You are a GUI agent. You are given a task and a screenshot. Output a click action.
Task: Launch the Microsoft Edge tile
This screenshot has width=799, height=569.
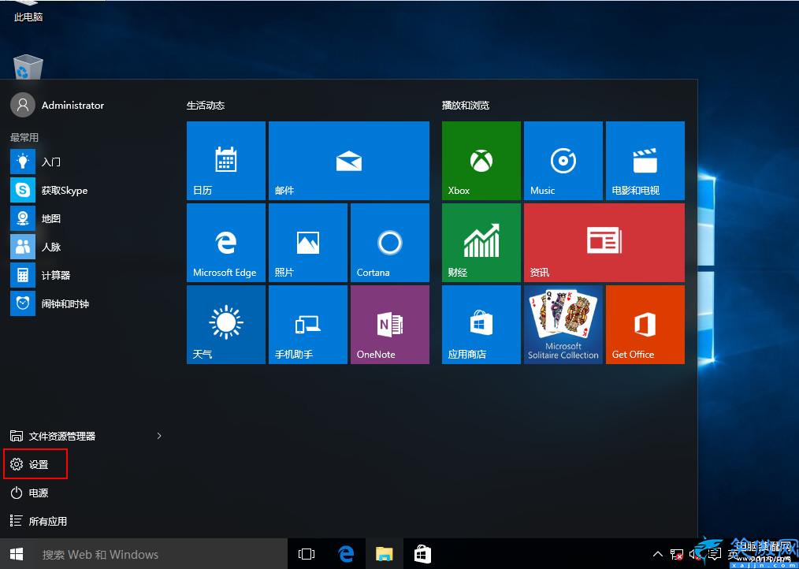pyautogui.click(x=225, y=243)
